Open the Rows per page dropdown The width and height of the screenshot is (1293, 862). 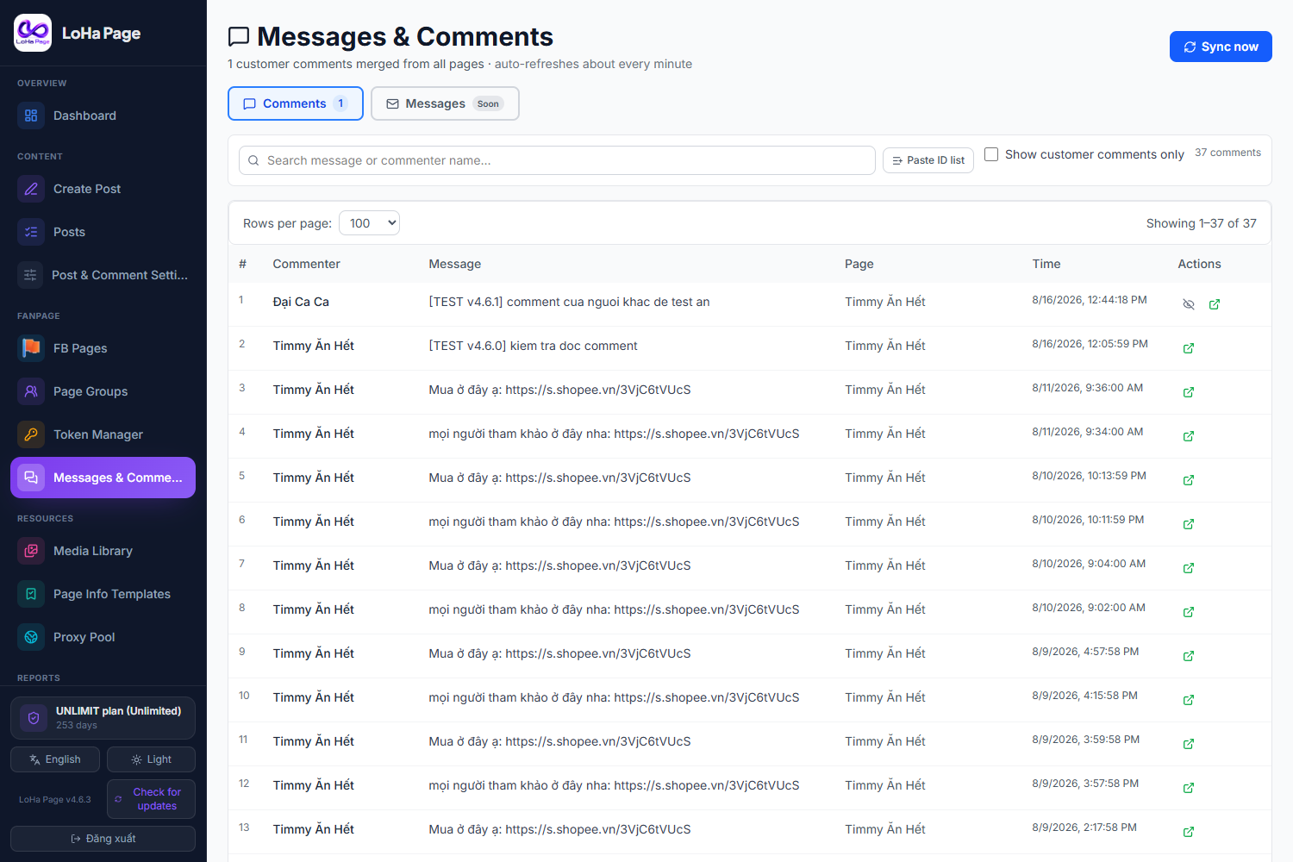(369, 223)
